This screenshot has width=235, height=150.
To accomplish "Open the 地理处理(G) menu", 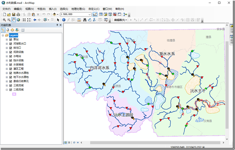I will coord(78,9).
